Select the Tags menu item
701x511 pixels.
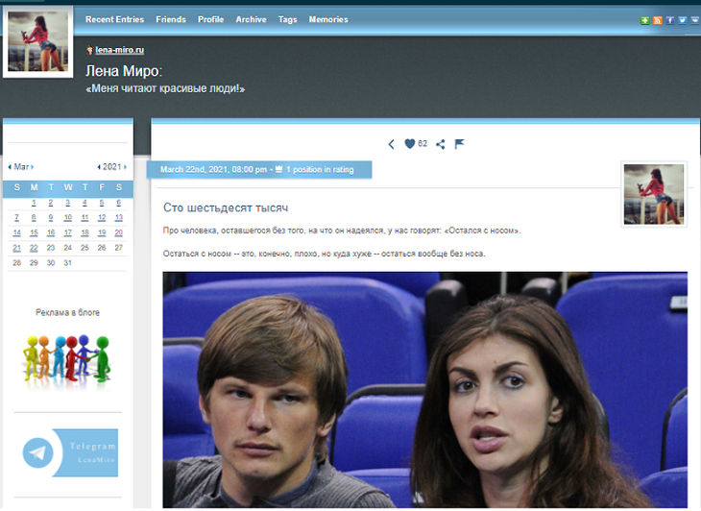tap(287, 19)
